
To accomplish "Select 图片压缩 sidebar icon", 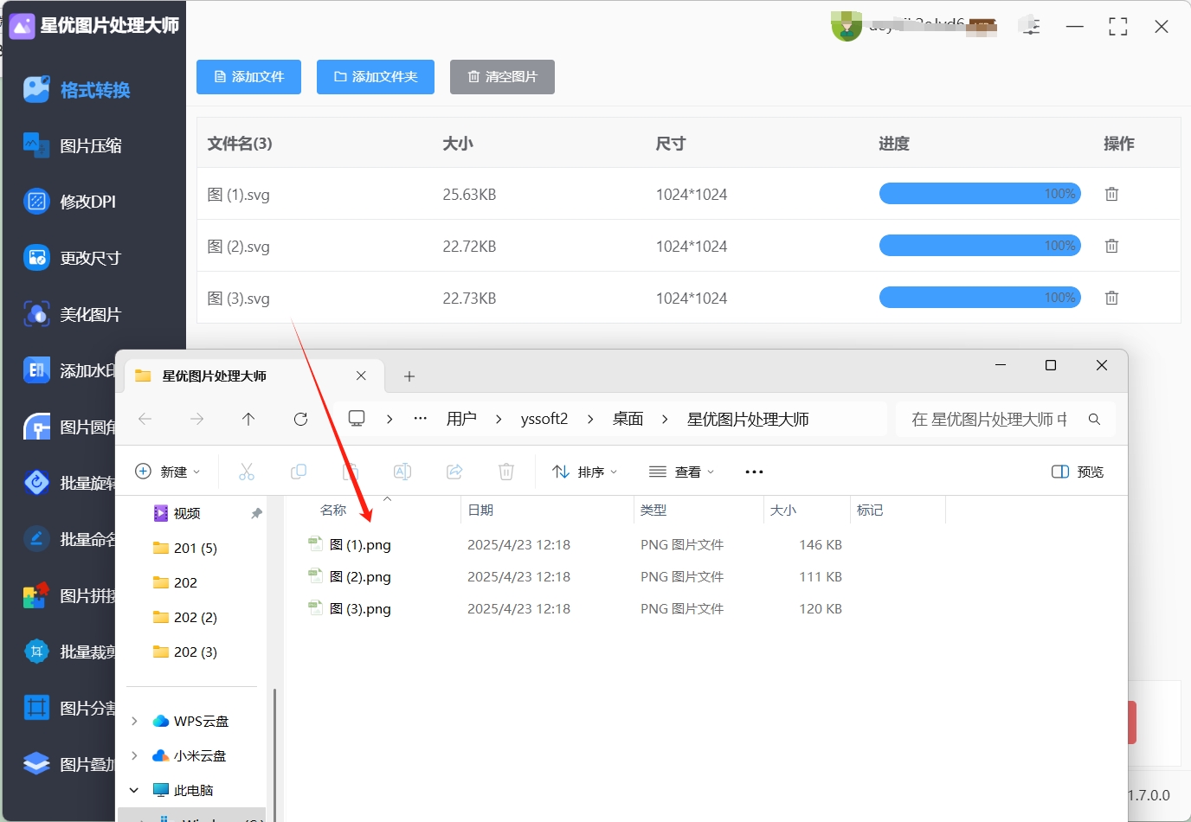I will point(36,145).
